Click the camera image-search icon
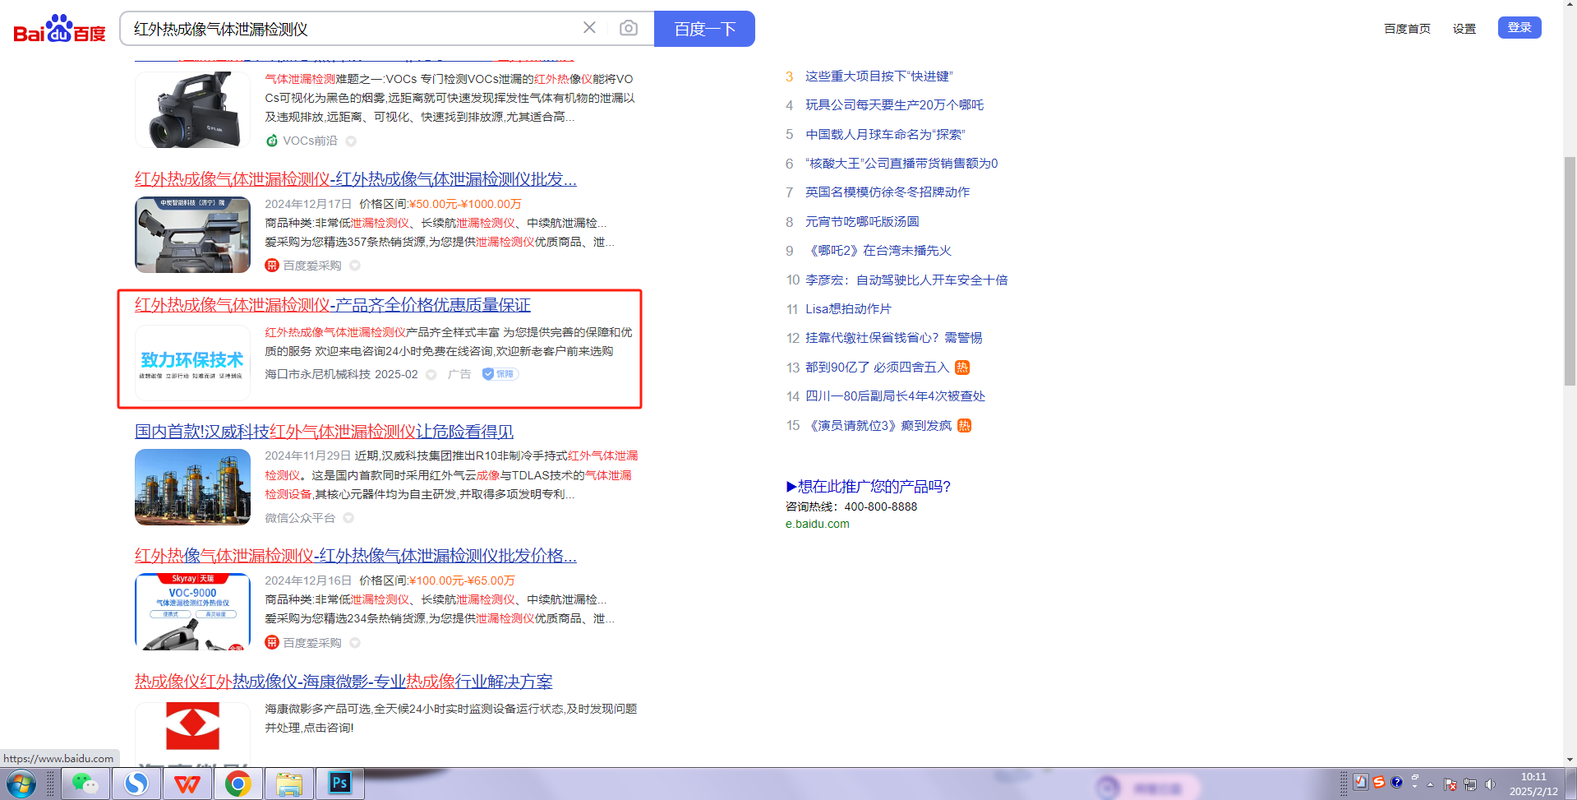This screenshot has width=1577, height=800. tap(628, 29)
